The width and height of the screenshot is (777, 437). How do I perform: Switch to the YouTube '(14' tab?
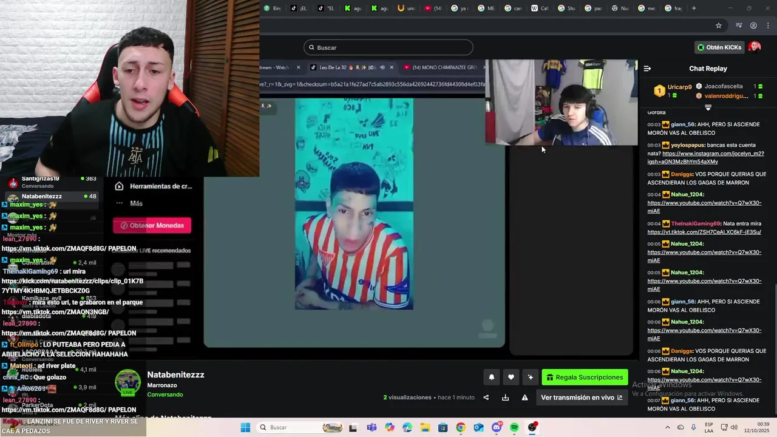tap(433, 8)
